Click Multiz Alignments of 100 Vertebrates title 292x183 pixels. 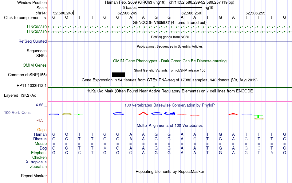point(170,126)
